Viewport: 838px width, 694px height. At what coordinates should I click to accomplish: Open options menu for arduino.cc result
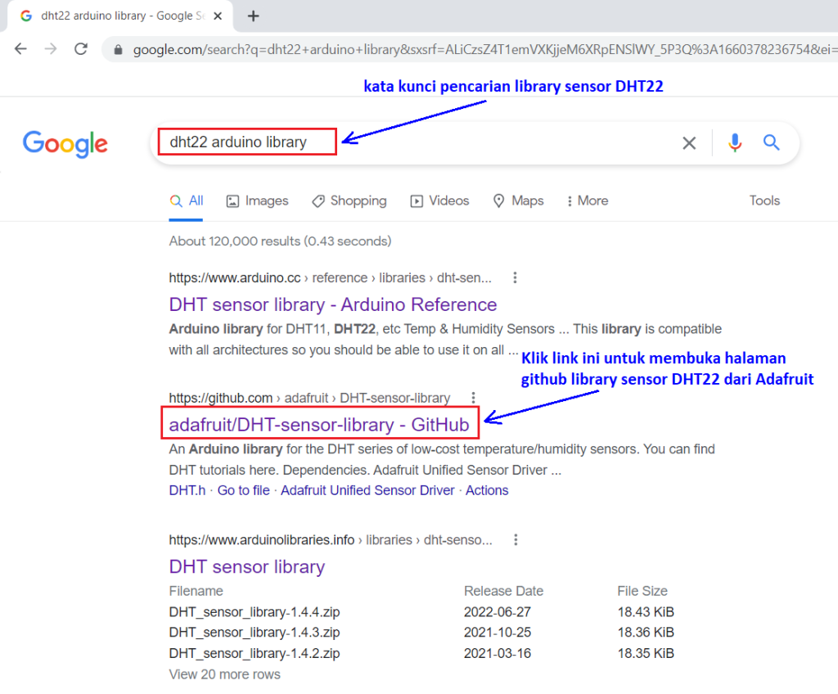515,277
